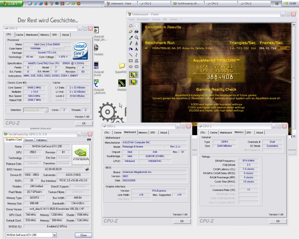Image resolution: width=299 pixels, height=239 pixels.
Task: Click the DE language indicator in taskbar
Action: click(x=277, y=3)
